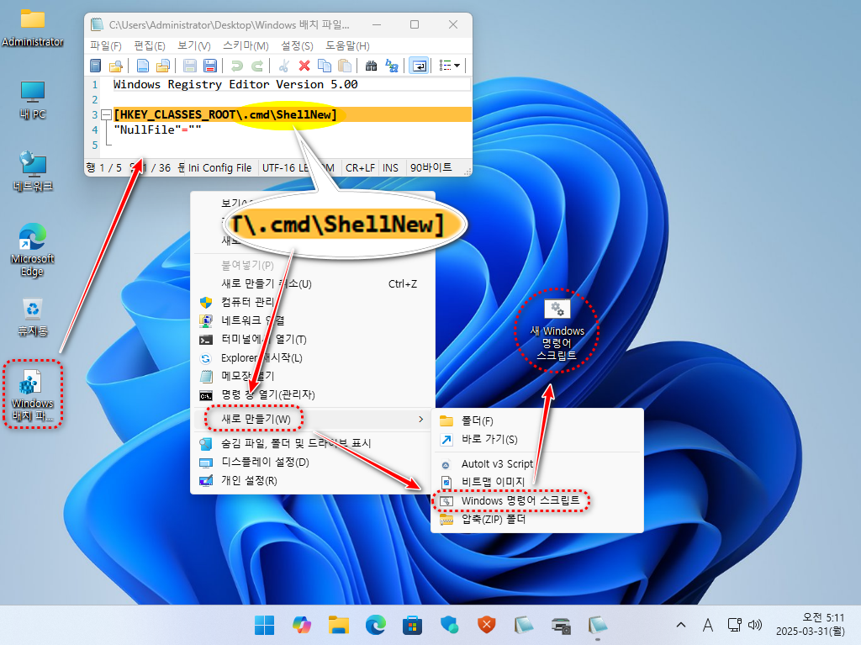Select 터미널에서 열기(T) in the context menu

pos(313,339)
